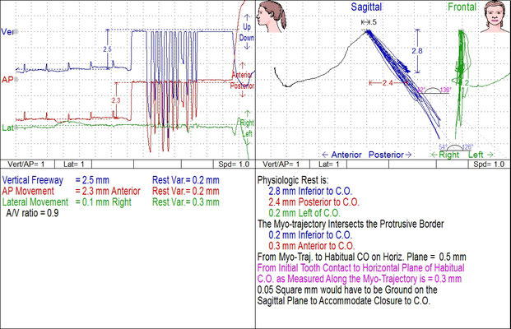The width and height of the screenshot is (511, 329).
Task: Click the red 'Rest Var.= 0.2 mm' value
Action: click(x=186, y=191)
